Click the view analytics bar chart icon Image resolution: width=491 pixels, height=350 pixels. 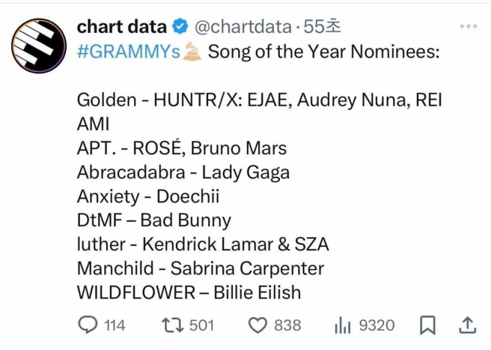click(343, 325)
